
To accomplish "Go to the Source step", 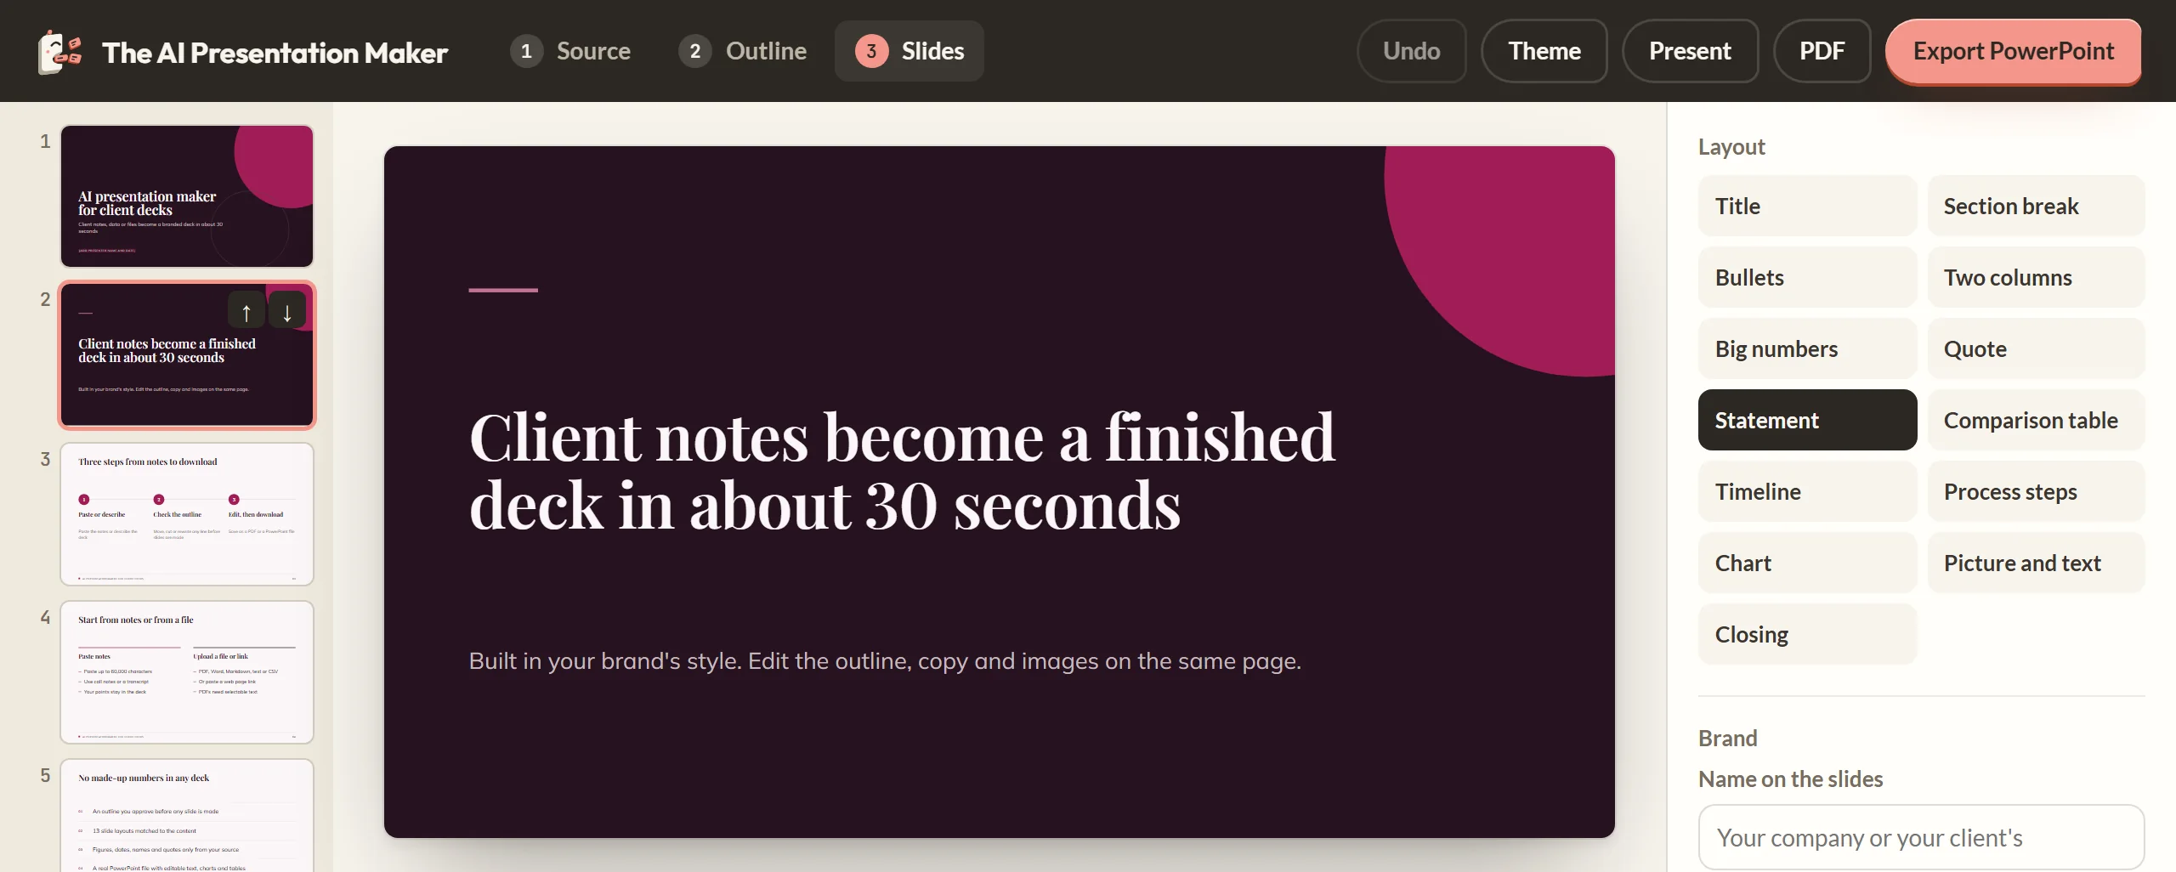I will [x=571, y=51].
